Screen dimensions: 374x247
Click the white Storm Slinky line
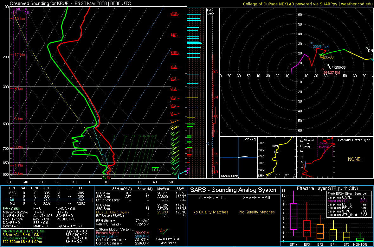pos(243,157)
